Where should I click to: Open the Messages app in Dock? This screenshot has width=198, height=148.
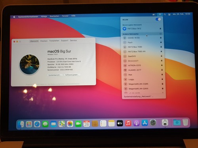45,124
